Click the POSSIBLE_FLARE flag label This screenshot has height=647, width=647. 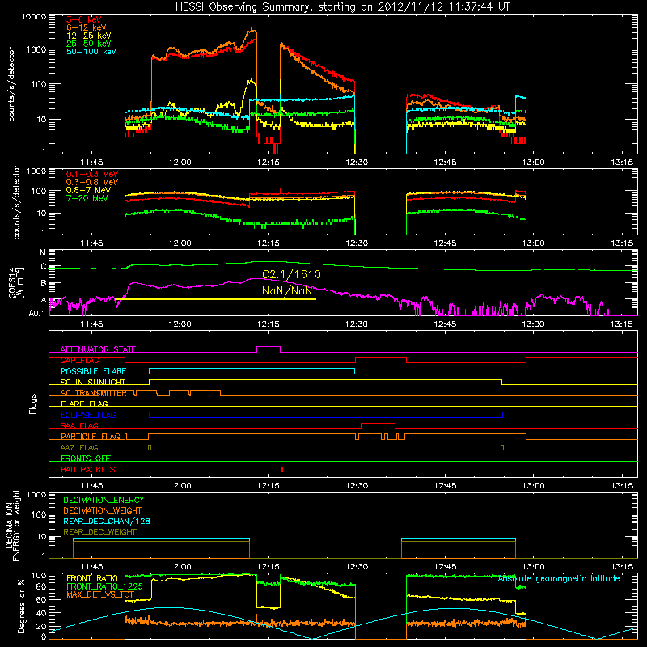click(x=93, y=371)
